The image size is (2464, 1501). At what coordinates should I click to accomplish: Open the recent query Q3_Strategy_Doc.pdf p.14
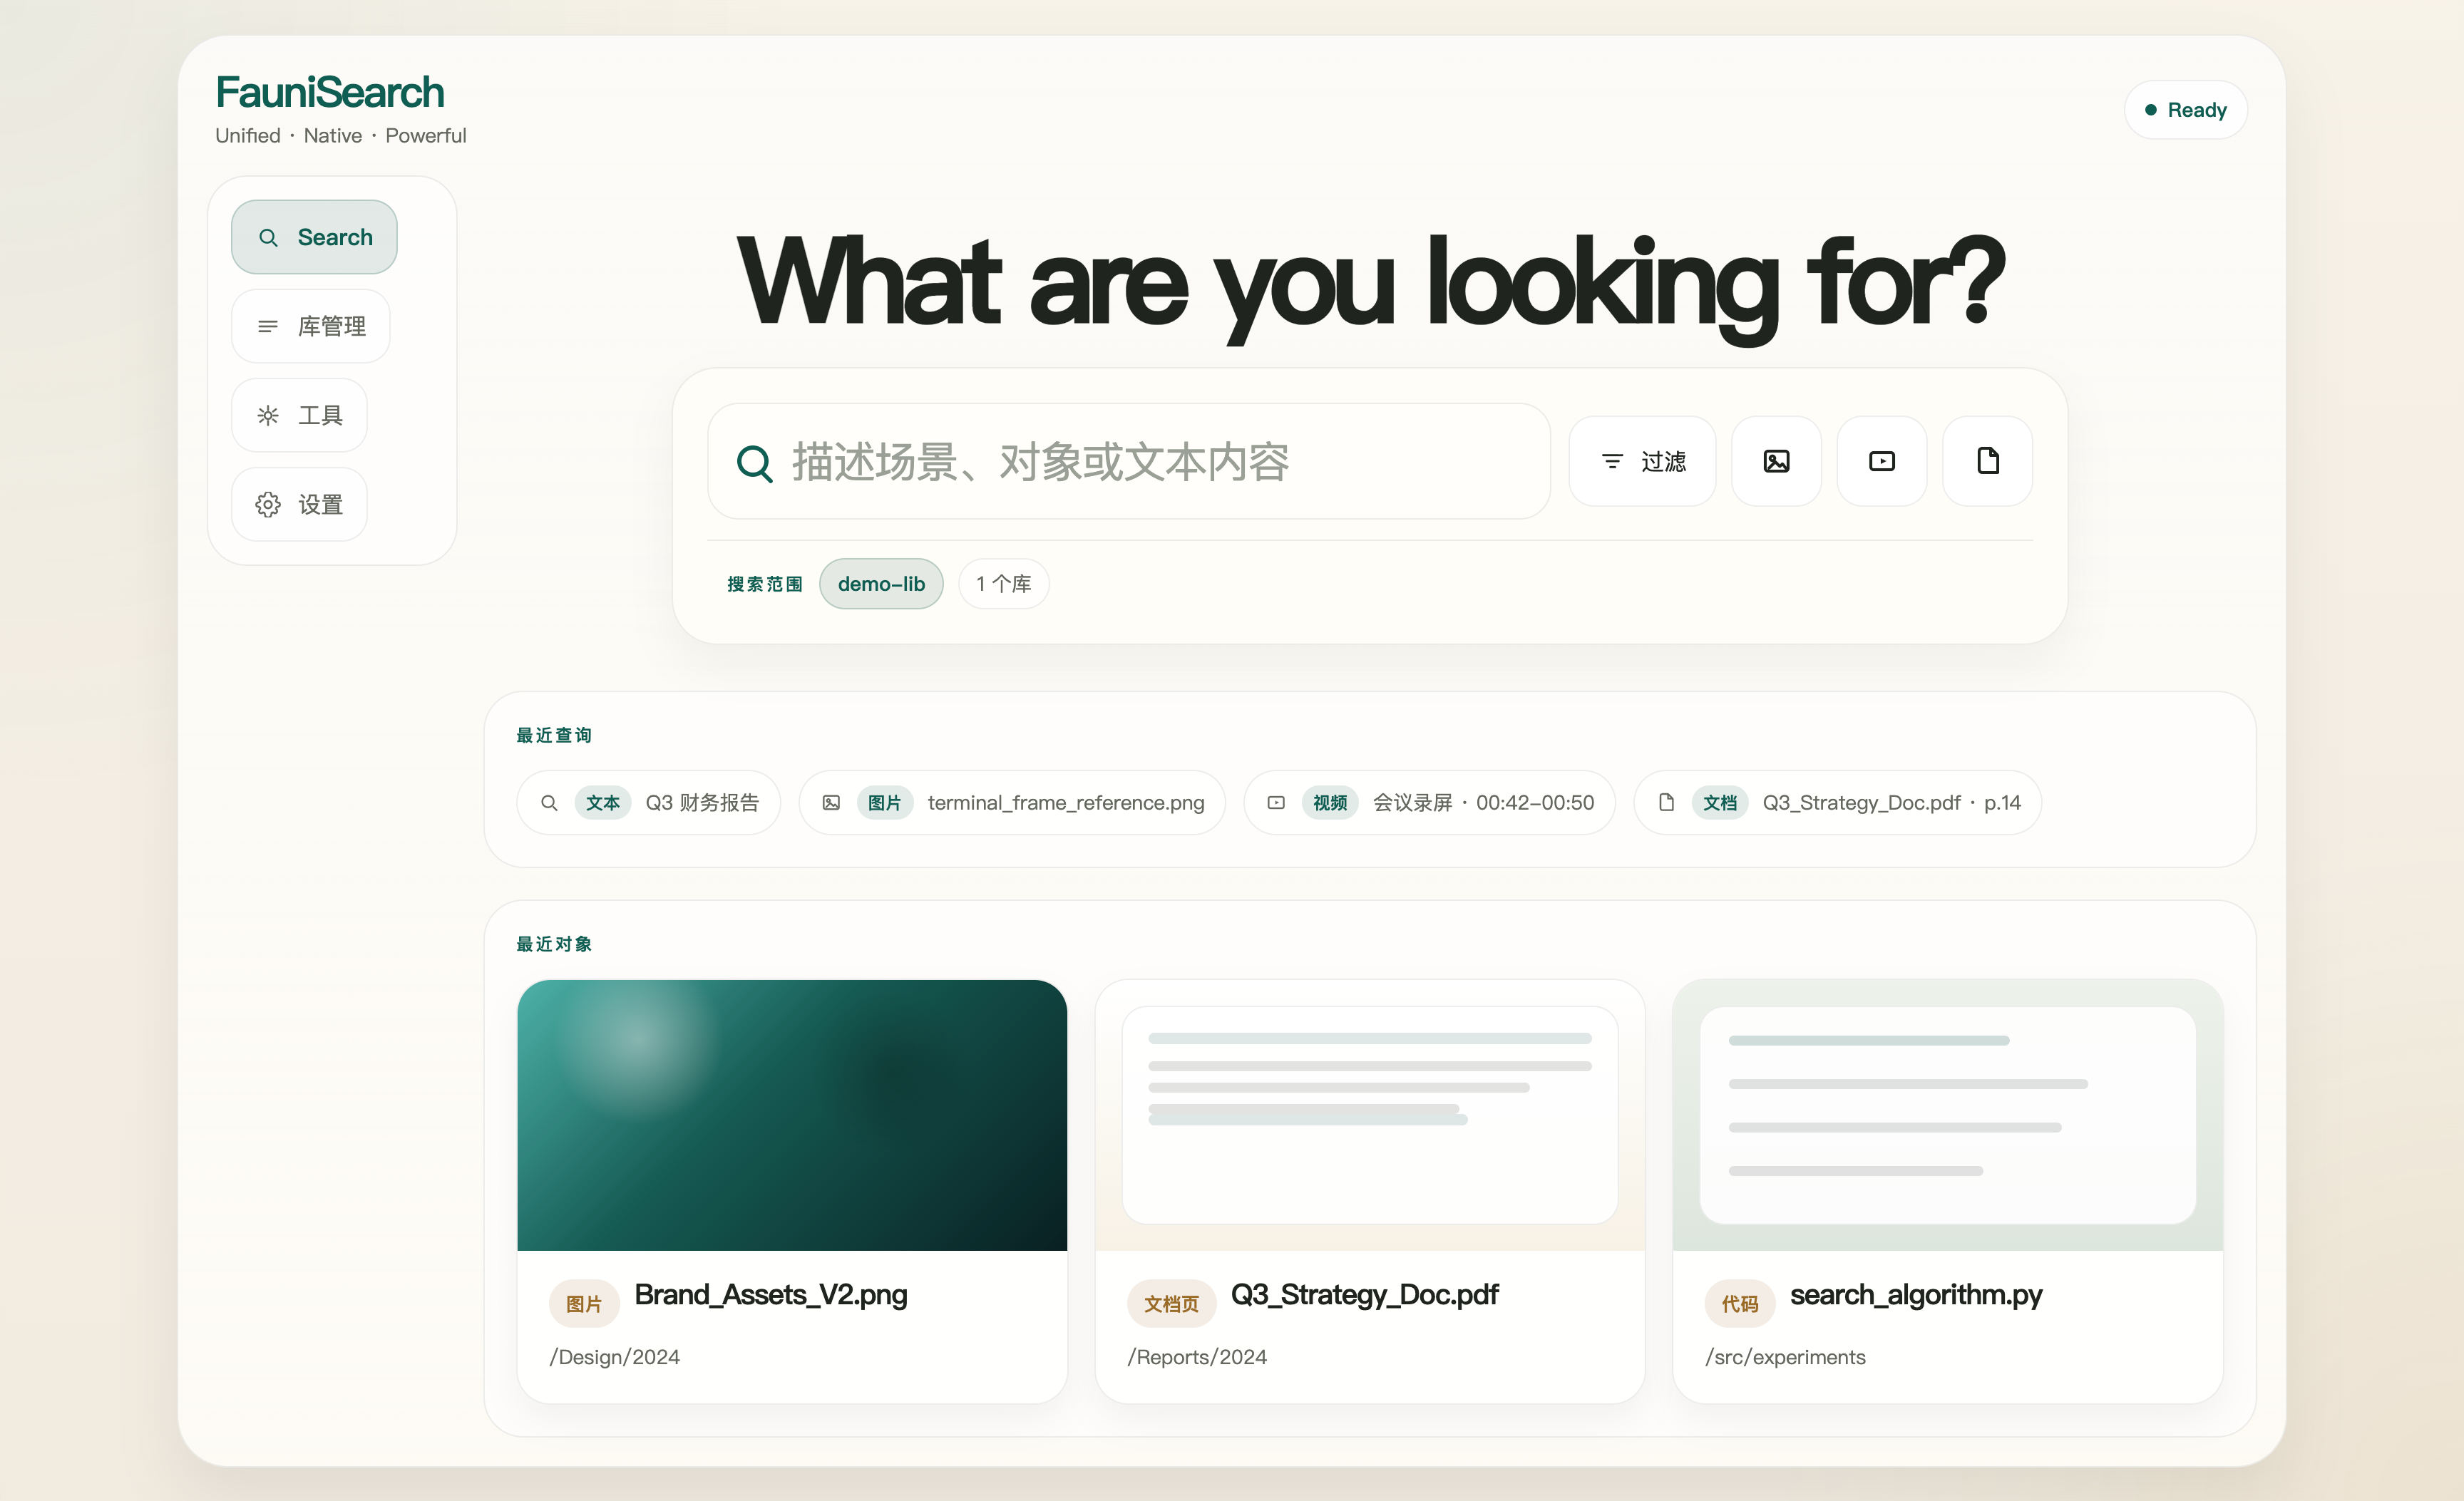[1838, 803]
